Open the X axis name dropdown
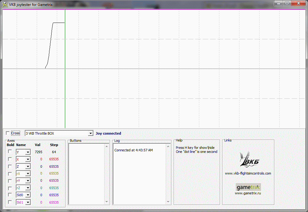Screen dimensions: 308x212 tap(28, 159)
